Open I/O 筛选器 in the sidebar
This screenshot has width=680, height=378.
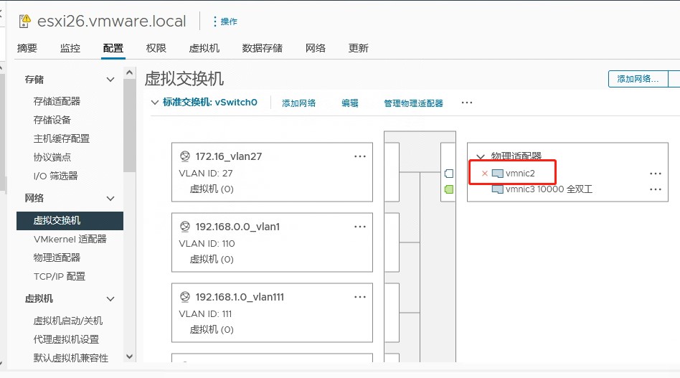(55, 176)
